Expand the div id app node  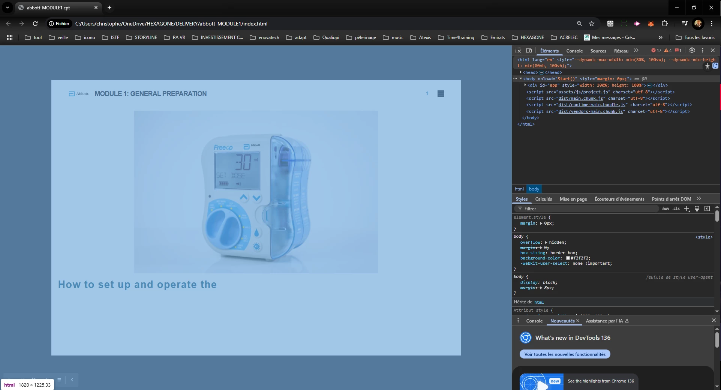[525, 85]
